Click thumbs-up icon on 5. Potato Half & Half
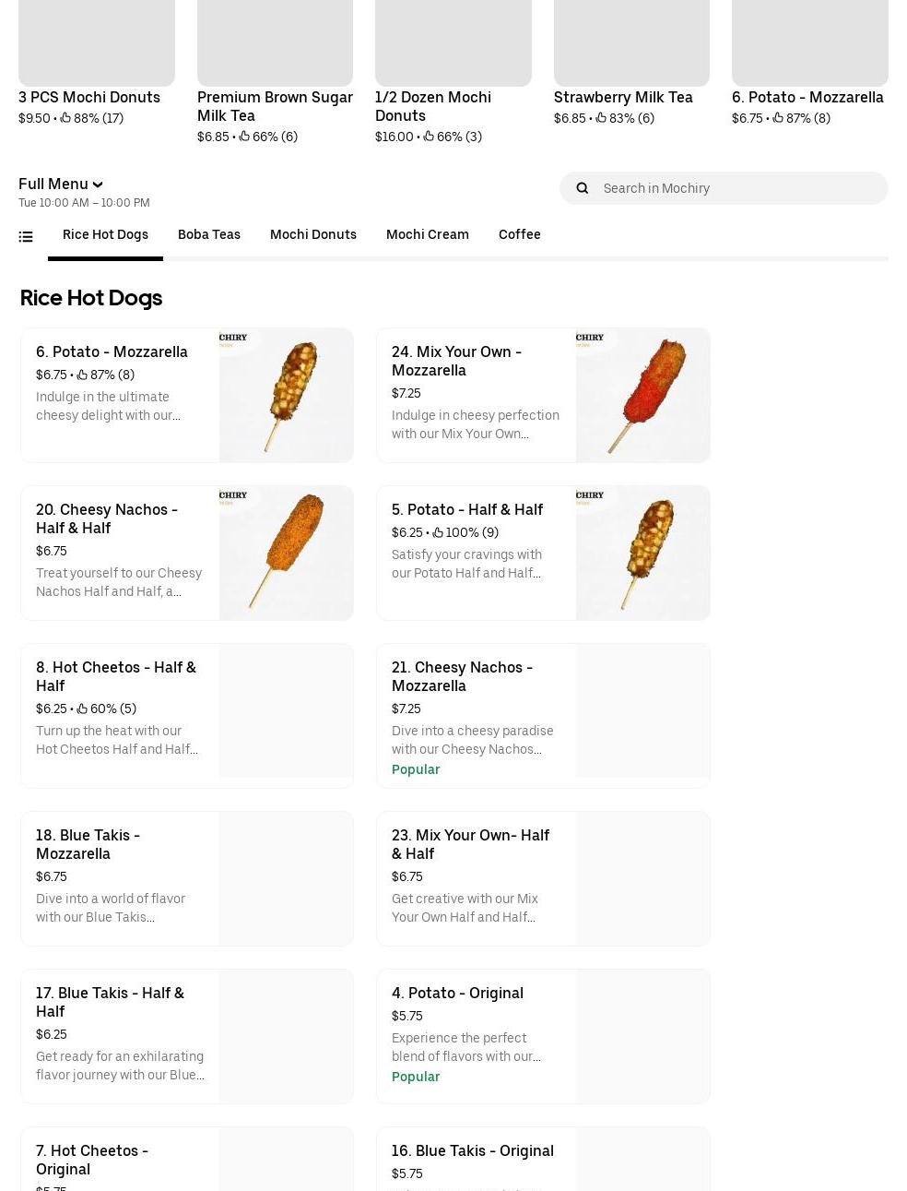Image resolution: width=907 pixels, height=1191 pixels. coord(438,532)
